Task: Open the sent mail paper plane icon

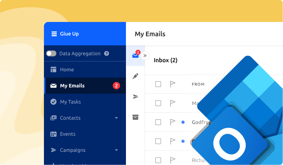Action: pos(135,97)
